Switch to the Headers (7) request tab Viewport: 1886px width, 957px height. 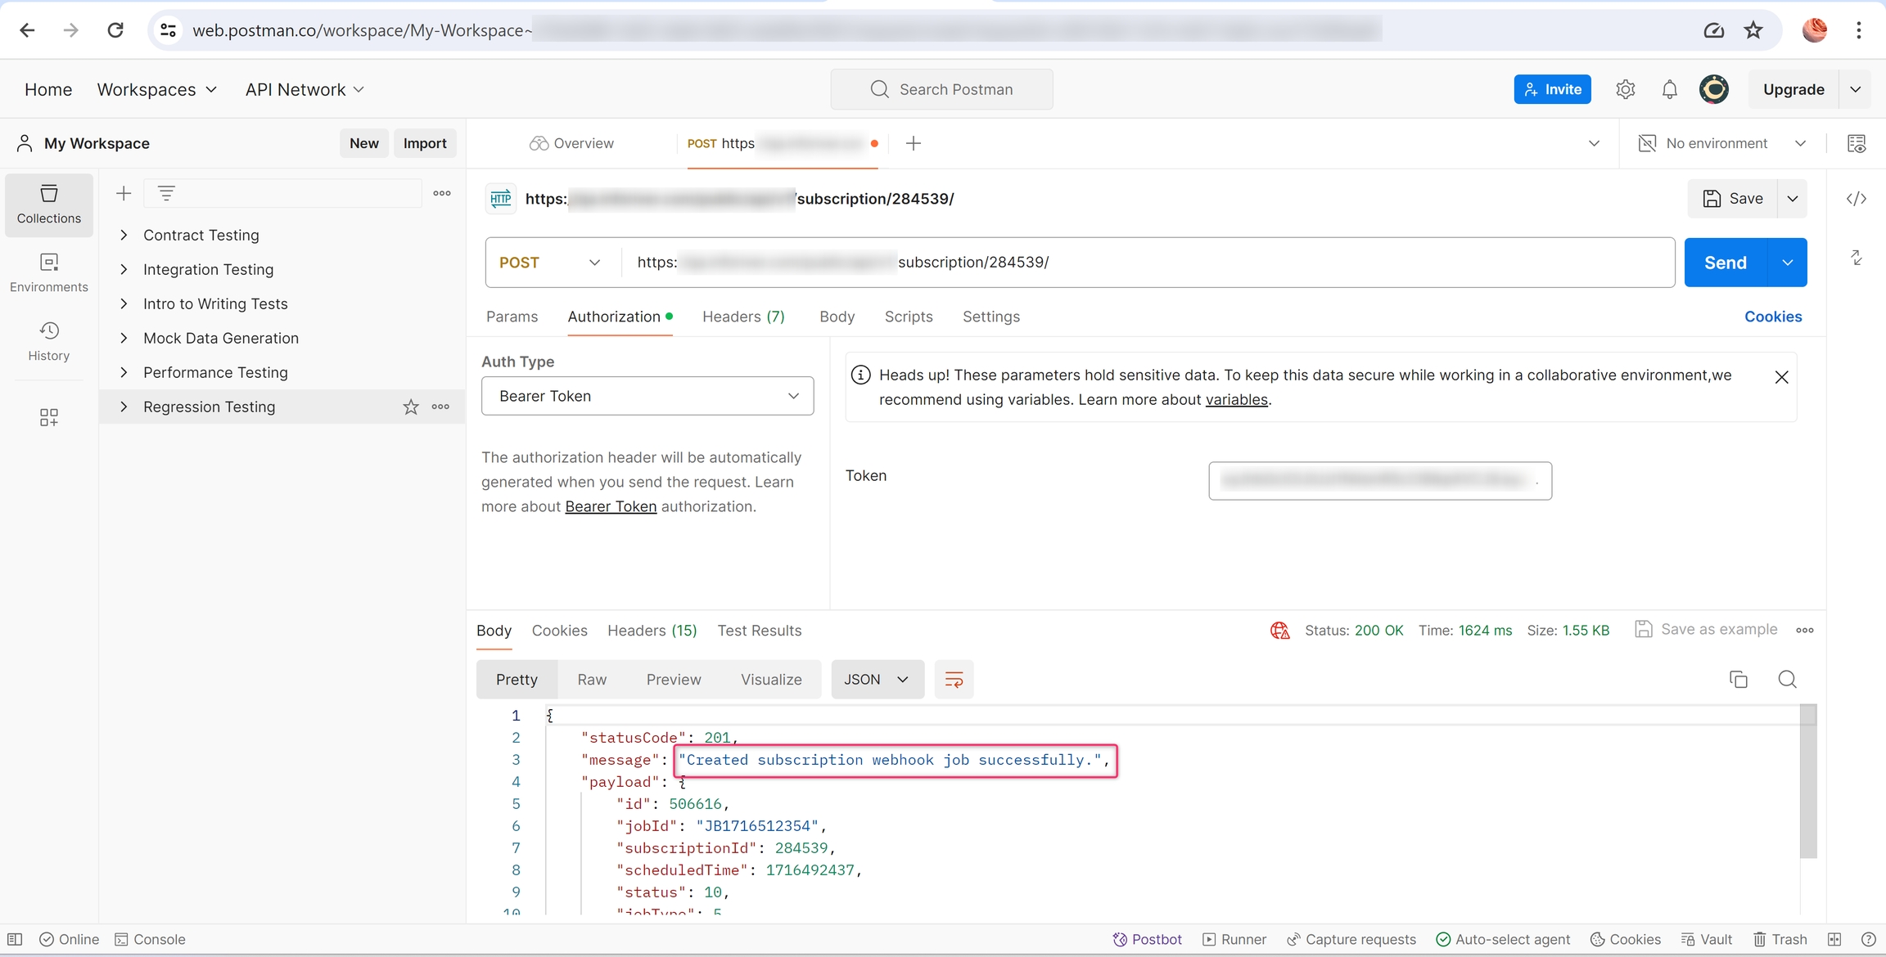742,317
